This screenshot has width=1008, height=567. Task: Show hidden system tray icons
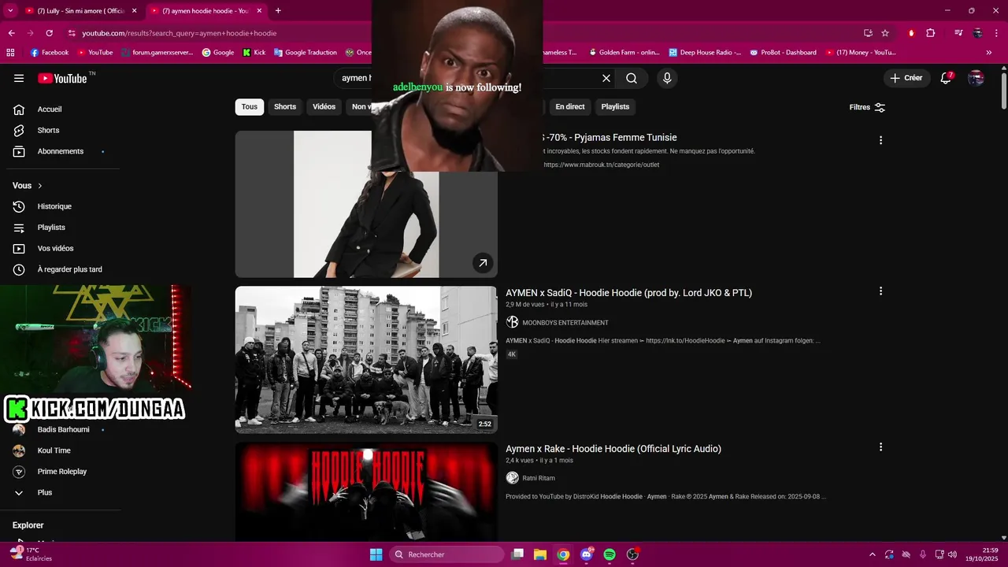point(872,554)
